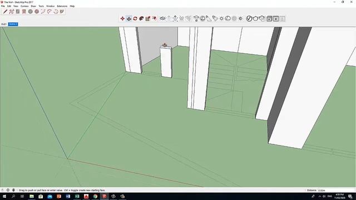The image size is (356, 200).
Task: Open the Windows Start menu
Action: pyautogui.click(x=4, y=196)
